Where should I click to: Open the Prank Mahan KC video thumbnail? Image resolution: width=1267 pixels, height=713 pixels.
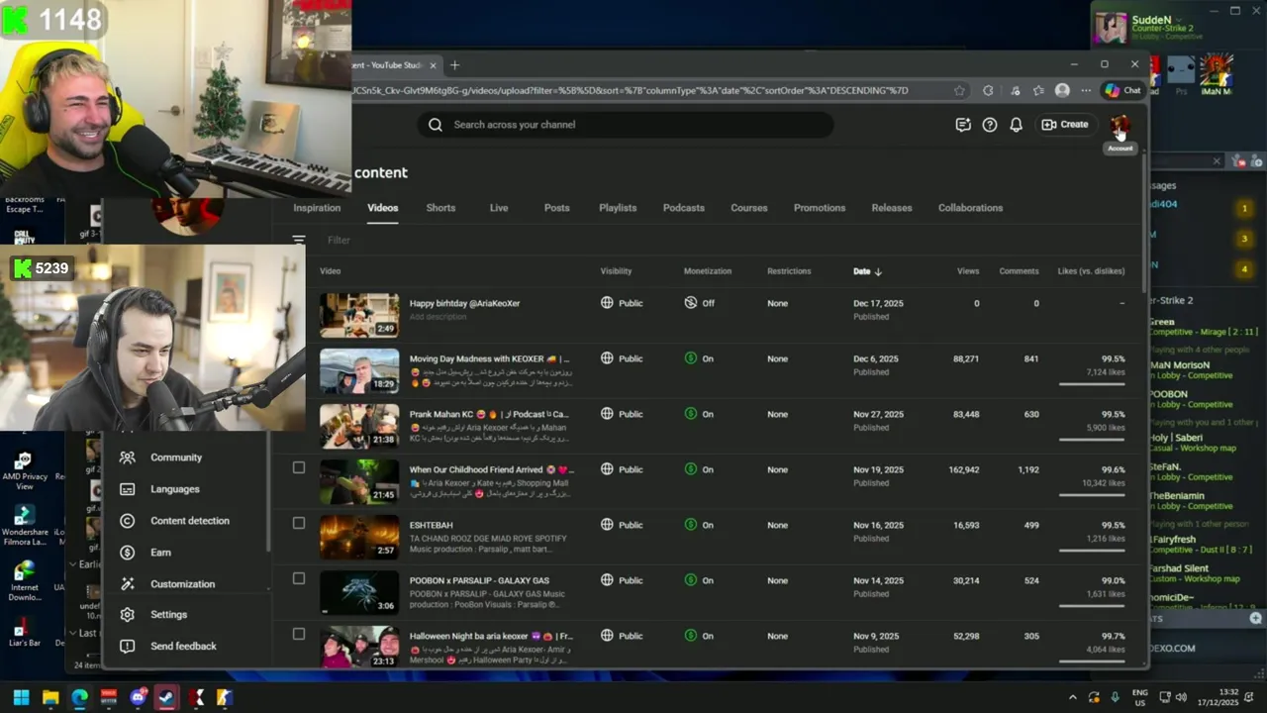click(x=359, y=426)
